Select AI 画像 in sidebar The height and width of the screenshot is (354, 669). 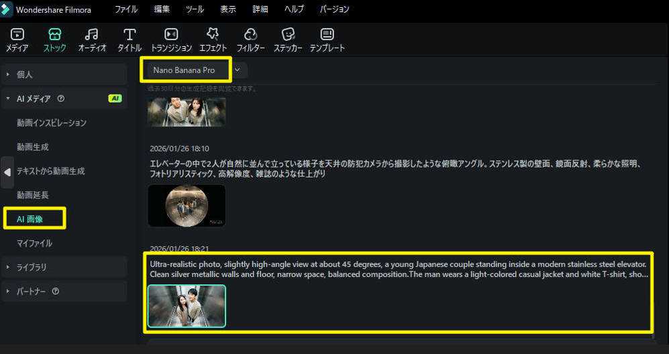click(30, 219)
